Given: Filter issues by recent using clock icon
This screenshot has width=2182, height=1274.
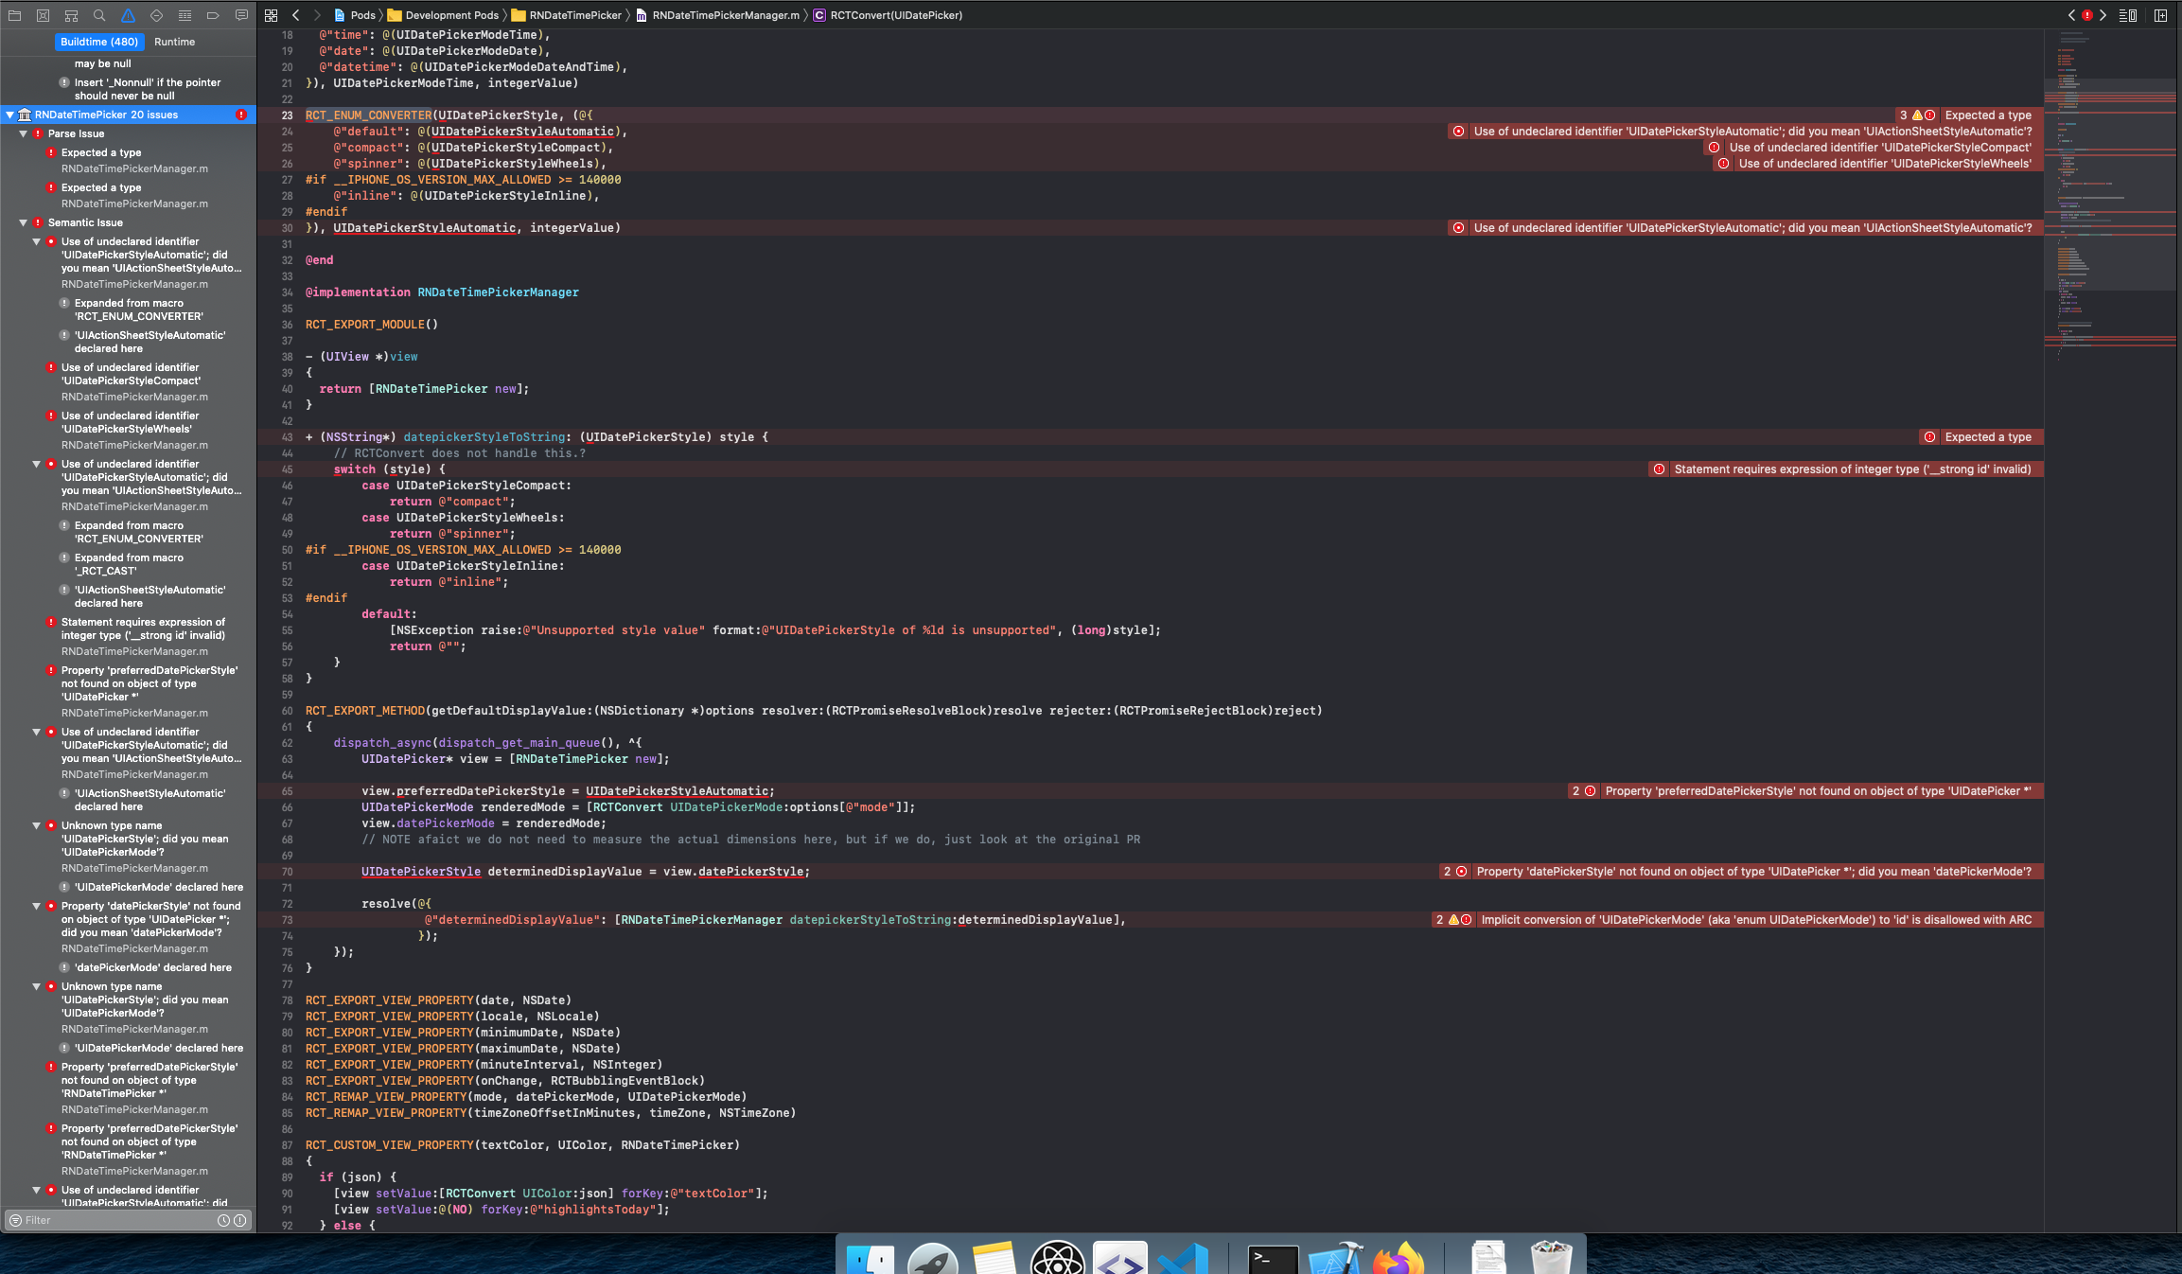Looking at the screenshot, I should [223, 1220].
